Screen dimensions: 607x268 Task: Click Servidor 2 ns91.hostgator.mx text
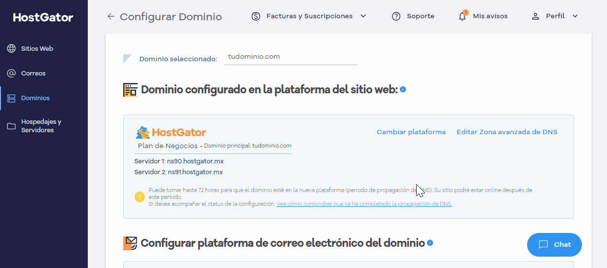(x=179, y=172)
